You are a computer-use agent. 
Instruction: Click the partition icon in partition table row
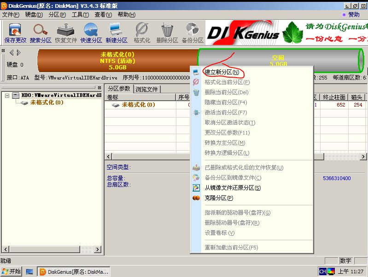115,105
